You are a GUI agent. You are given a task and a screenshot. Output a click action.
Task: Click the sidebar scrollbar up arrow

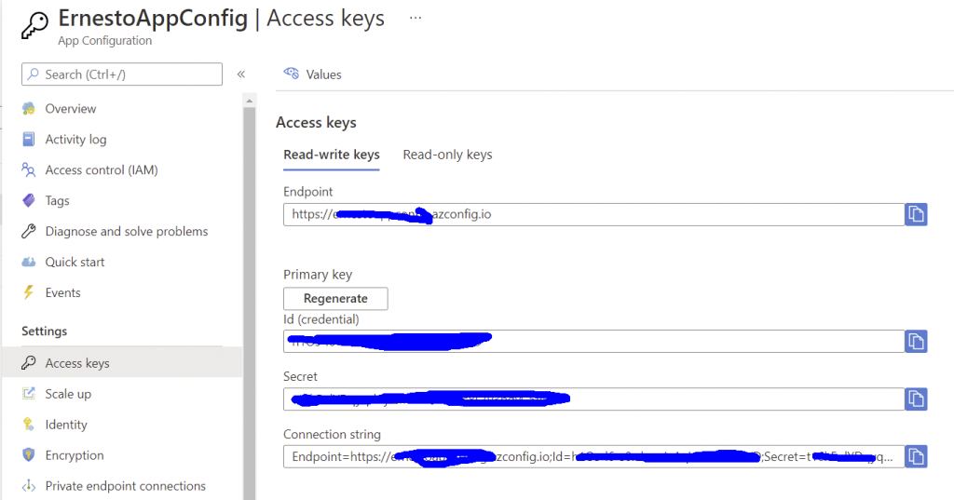coord(249,101)
